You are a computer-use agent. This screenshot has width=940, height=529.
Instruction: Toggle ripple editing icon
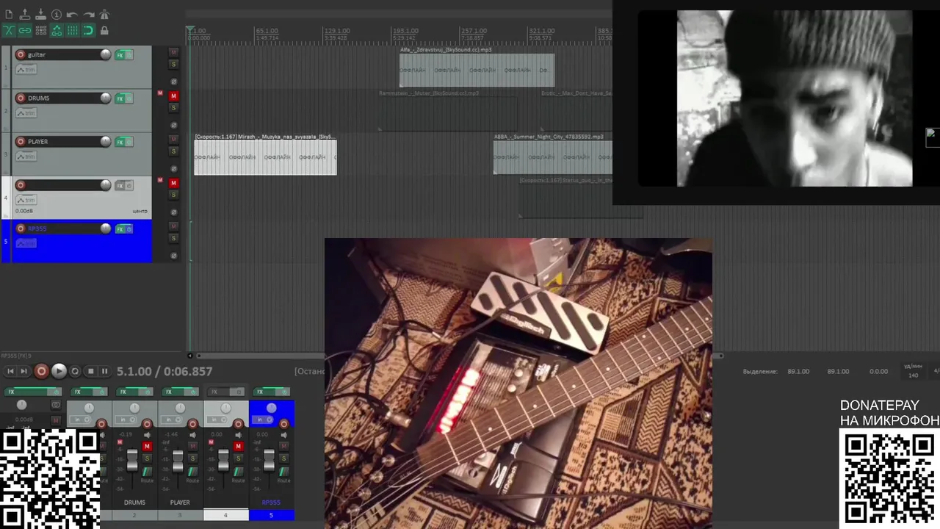point(41,30)
